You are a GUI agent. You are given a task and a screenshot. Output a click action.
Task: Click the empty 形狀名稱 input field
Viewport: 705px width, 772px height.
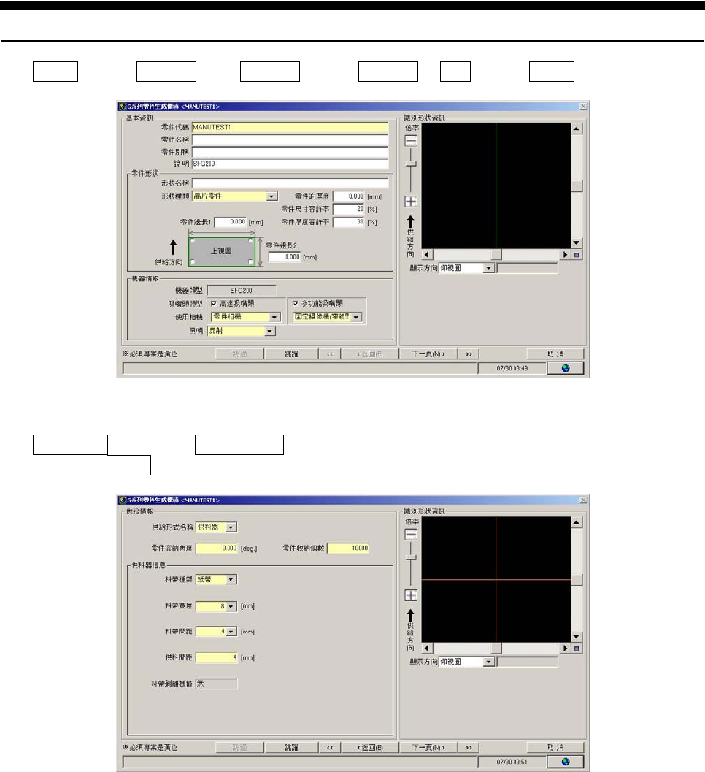click(290, 183)
